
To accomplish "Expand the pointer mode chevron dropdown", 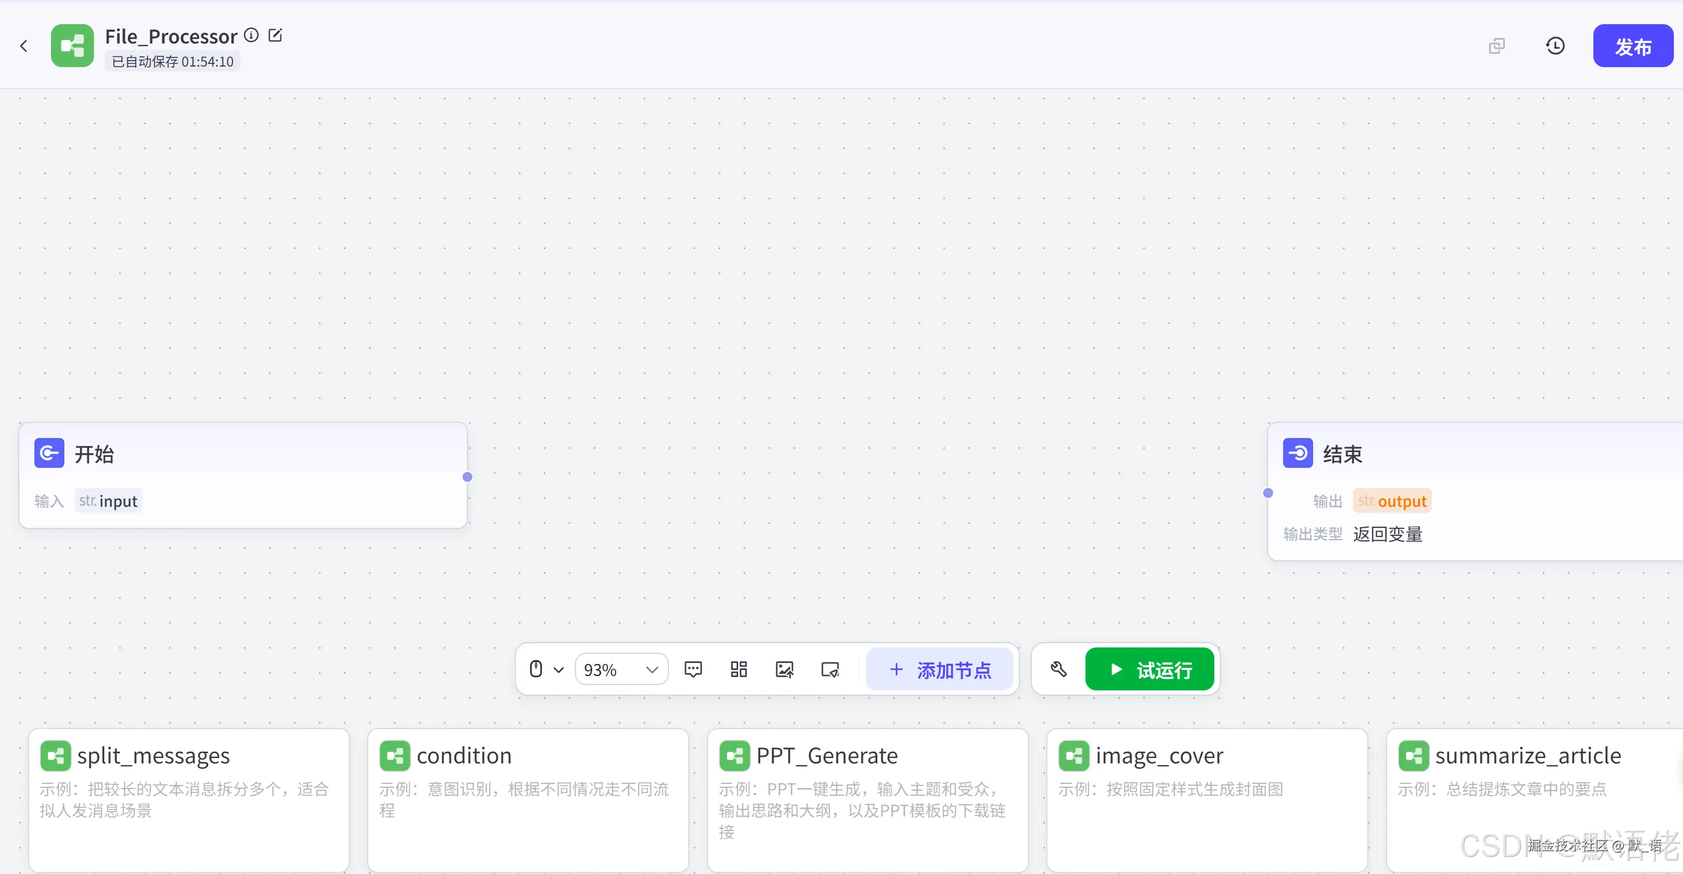I will [x=559, y=669].
